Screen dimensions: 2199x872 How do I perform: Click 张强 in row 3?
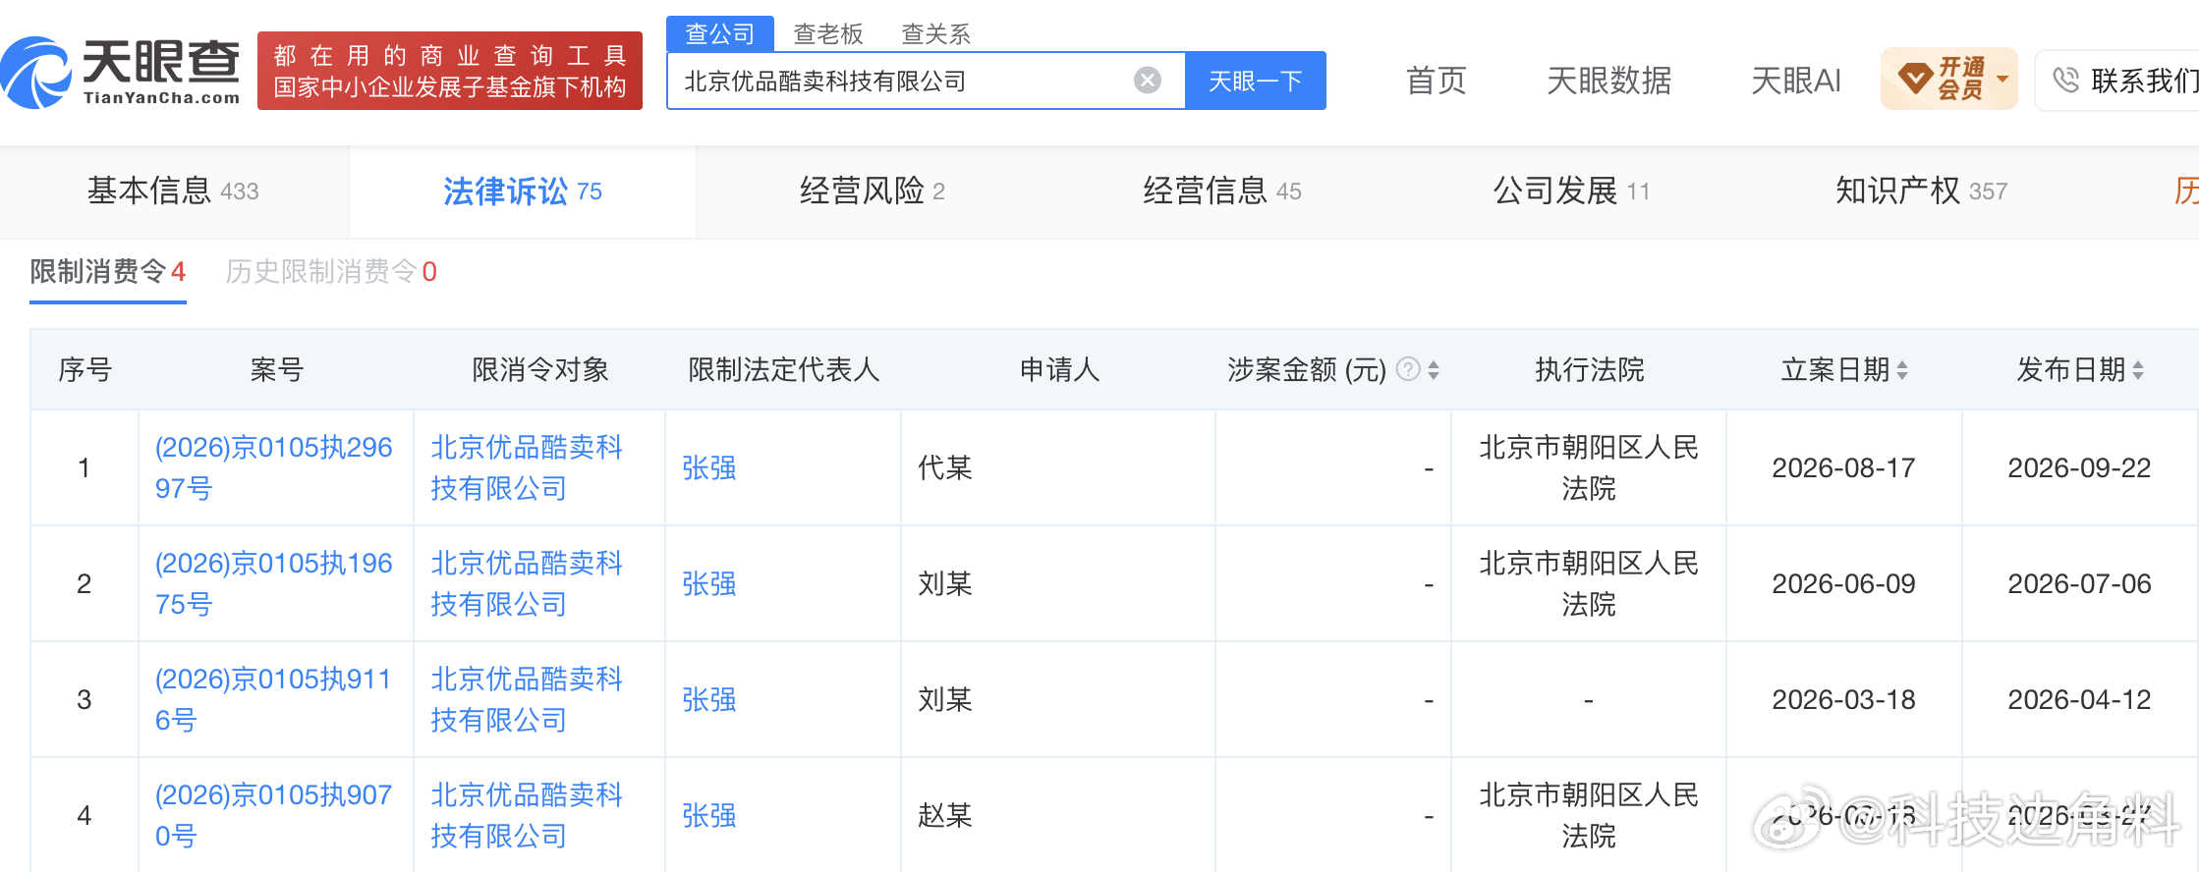tap(709, 699)
